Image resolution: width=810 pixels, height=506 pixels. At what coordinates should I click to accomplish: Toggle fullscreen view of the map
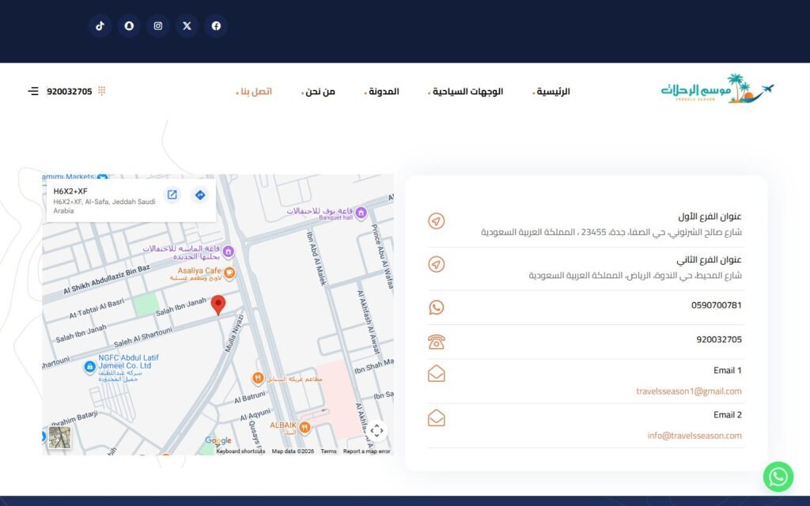coord(377,430)
